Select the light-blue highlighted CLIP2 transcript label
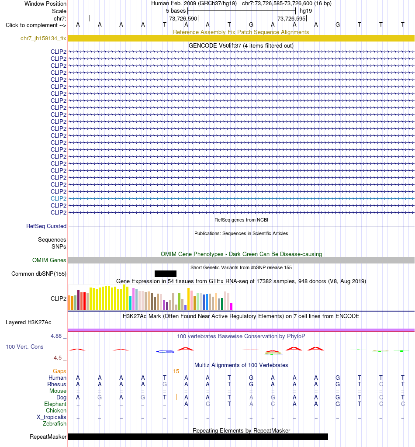Image resolution: width=415 pixels, height=447 pixels. coord(59,198)
